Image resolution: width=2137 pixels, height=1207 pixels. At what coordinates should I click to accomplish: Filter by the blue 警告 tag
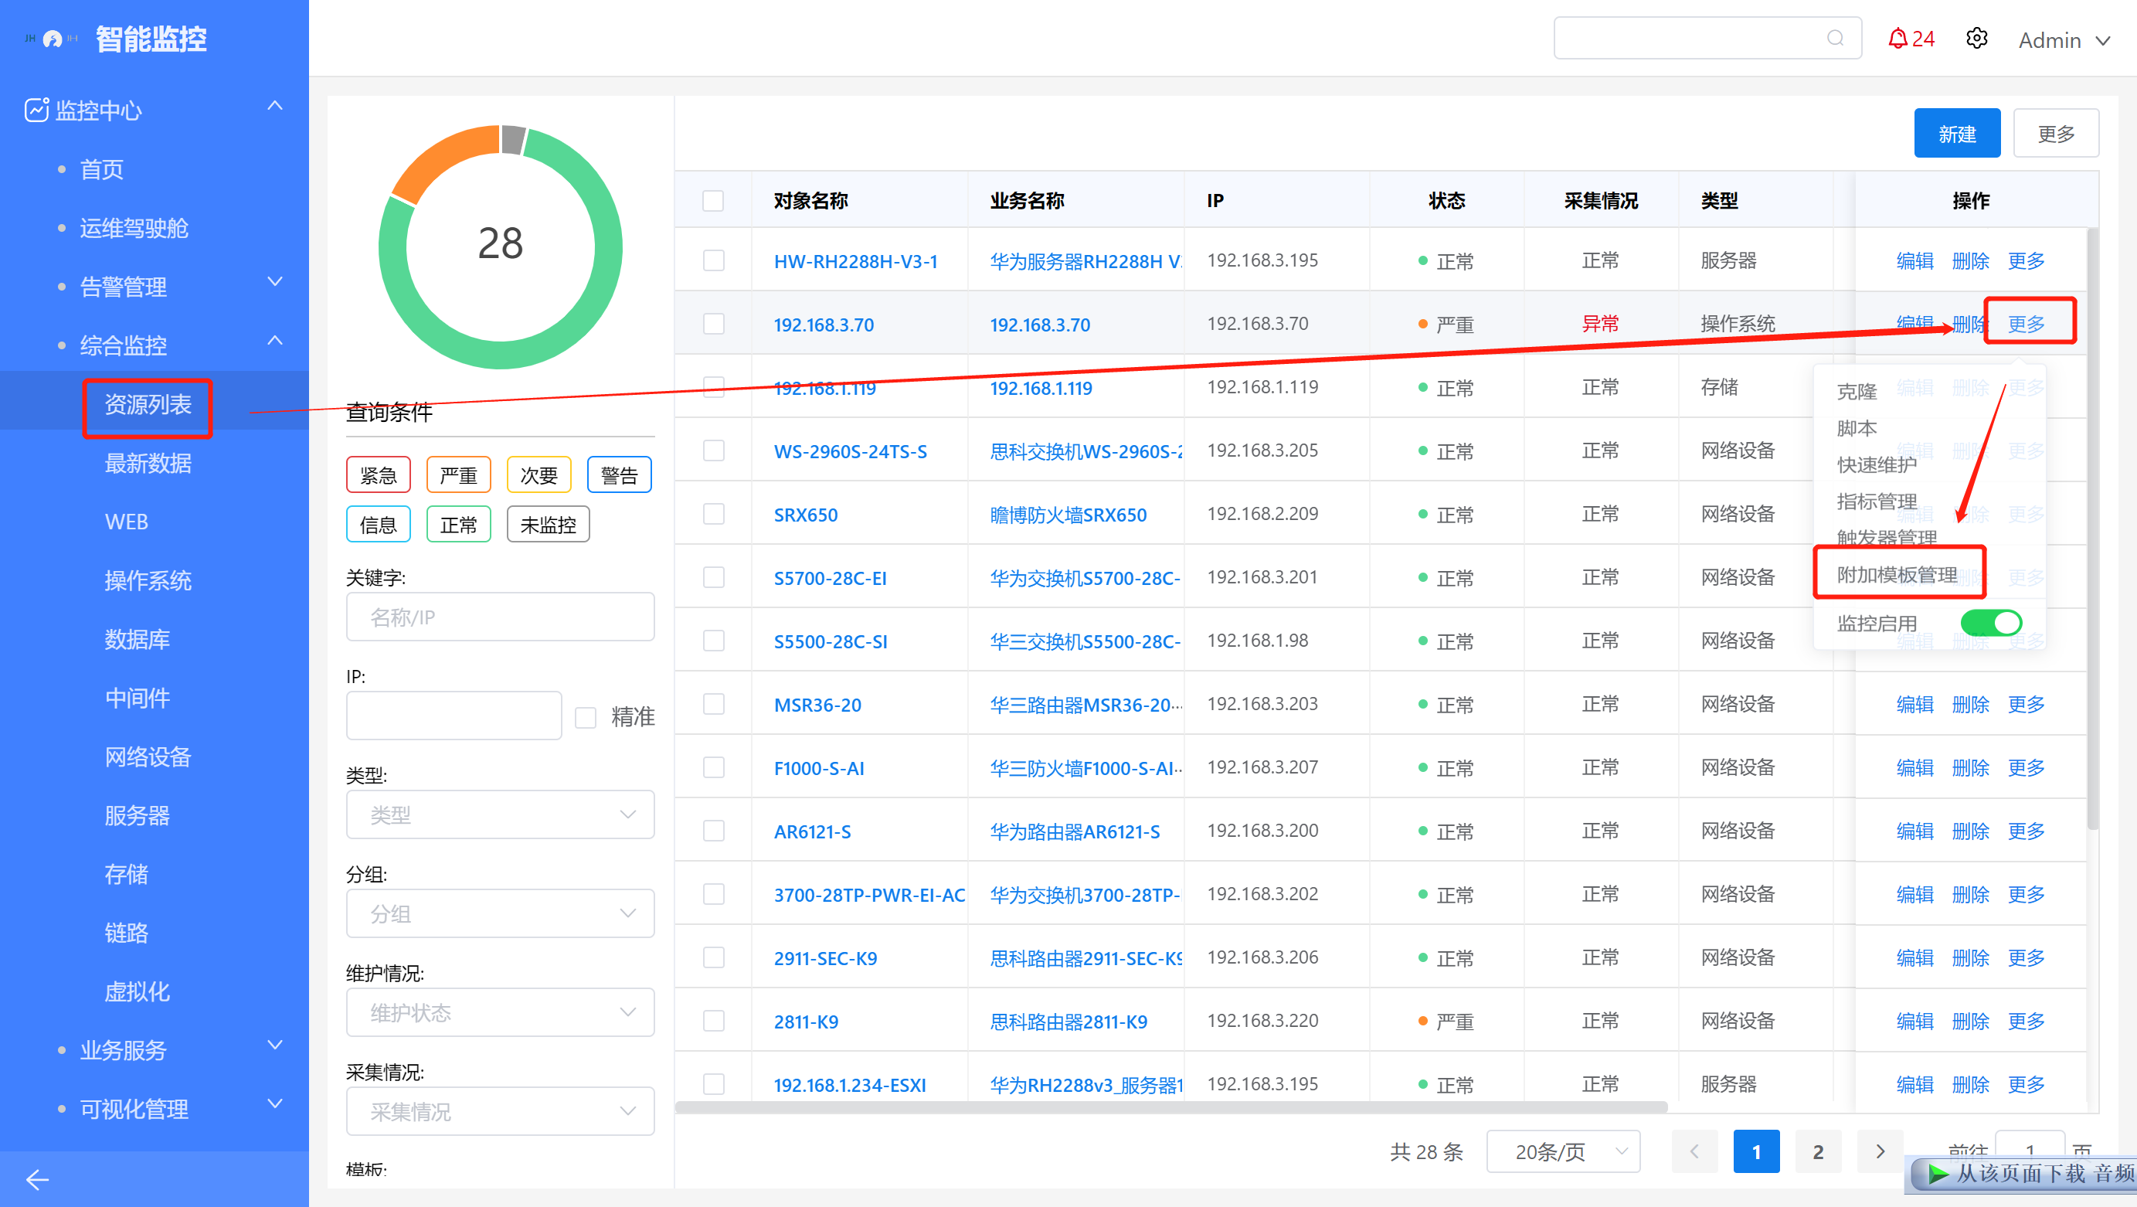tap(619, 475)
